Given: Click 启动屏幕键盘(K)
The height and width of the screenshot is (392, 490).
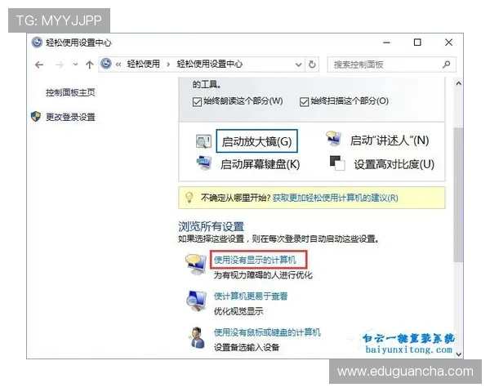Looking at the screenshot, I should point(260,164).
